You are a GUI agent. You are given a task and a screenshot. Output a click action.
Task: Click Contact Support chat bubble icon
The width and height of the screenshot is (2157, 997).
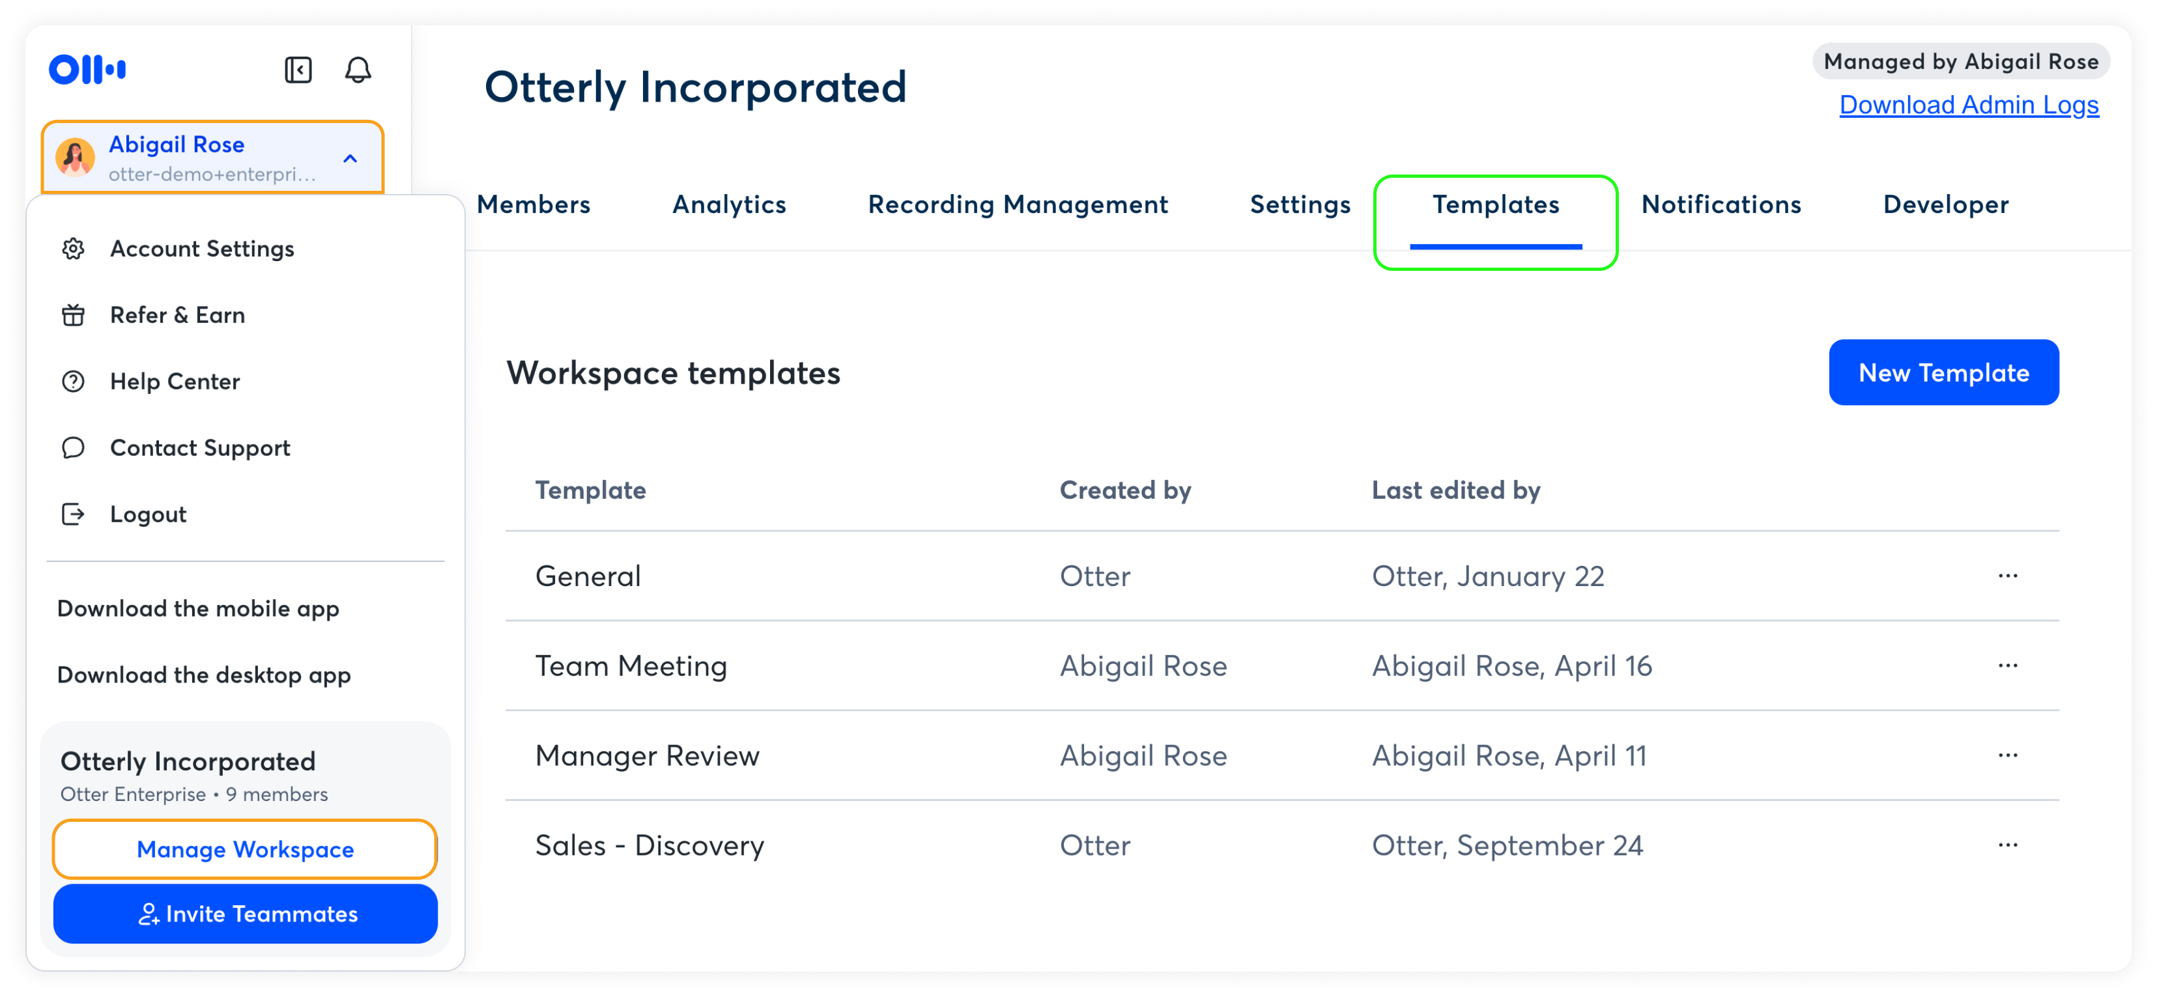click(74, 447)
